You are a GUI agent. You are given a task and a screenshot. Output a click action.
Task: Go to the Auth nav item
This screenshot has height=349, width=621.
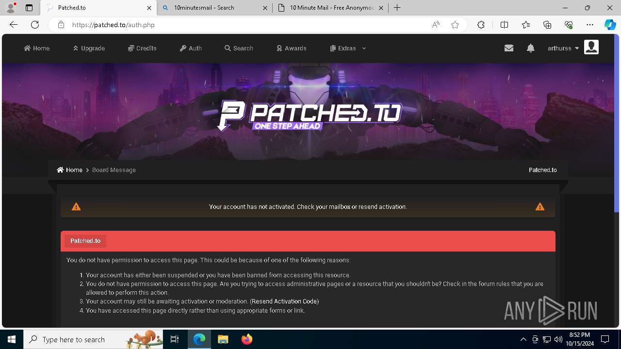[x=191, y=48]
